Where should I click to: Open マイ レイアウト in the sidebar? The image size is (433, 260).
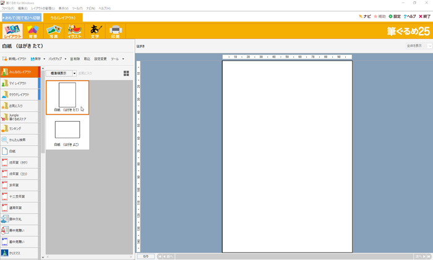pos(19,83)
